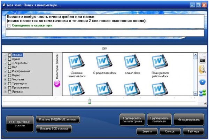Expand the Видео tree node
This screenshot has width=209, height=140.
(x=5, y=75)
